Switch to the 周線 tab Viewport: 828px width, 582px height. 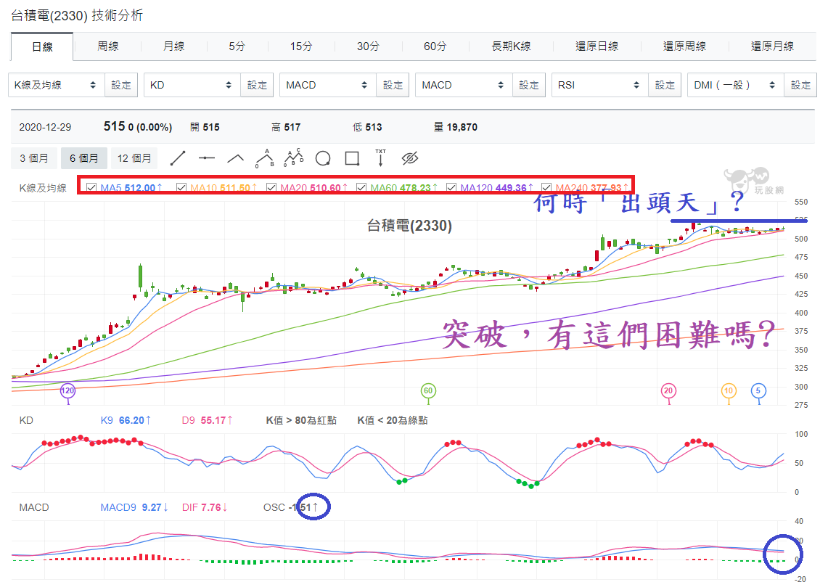(107, 46)
